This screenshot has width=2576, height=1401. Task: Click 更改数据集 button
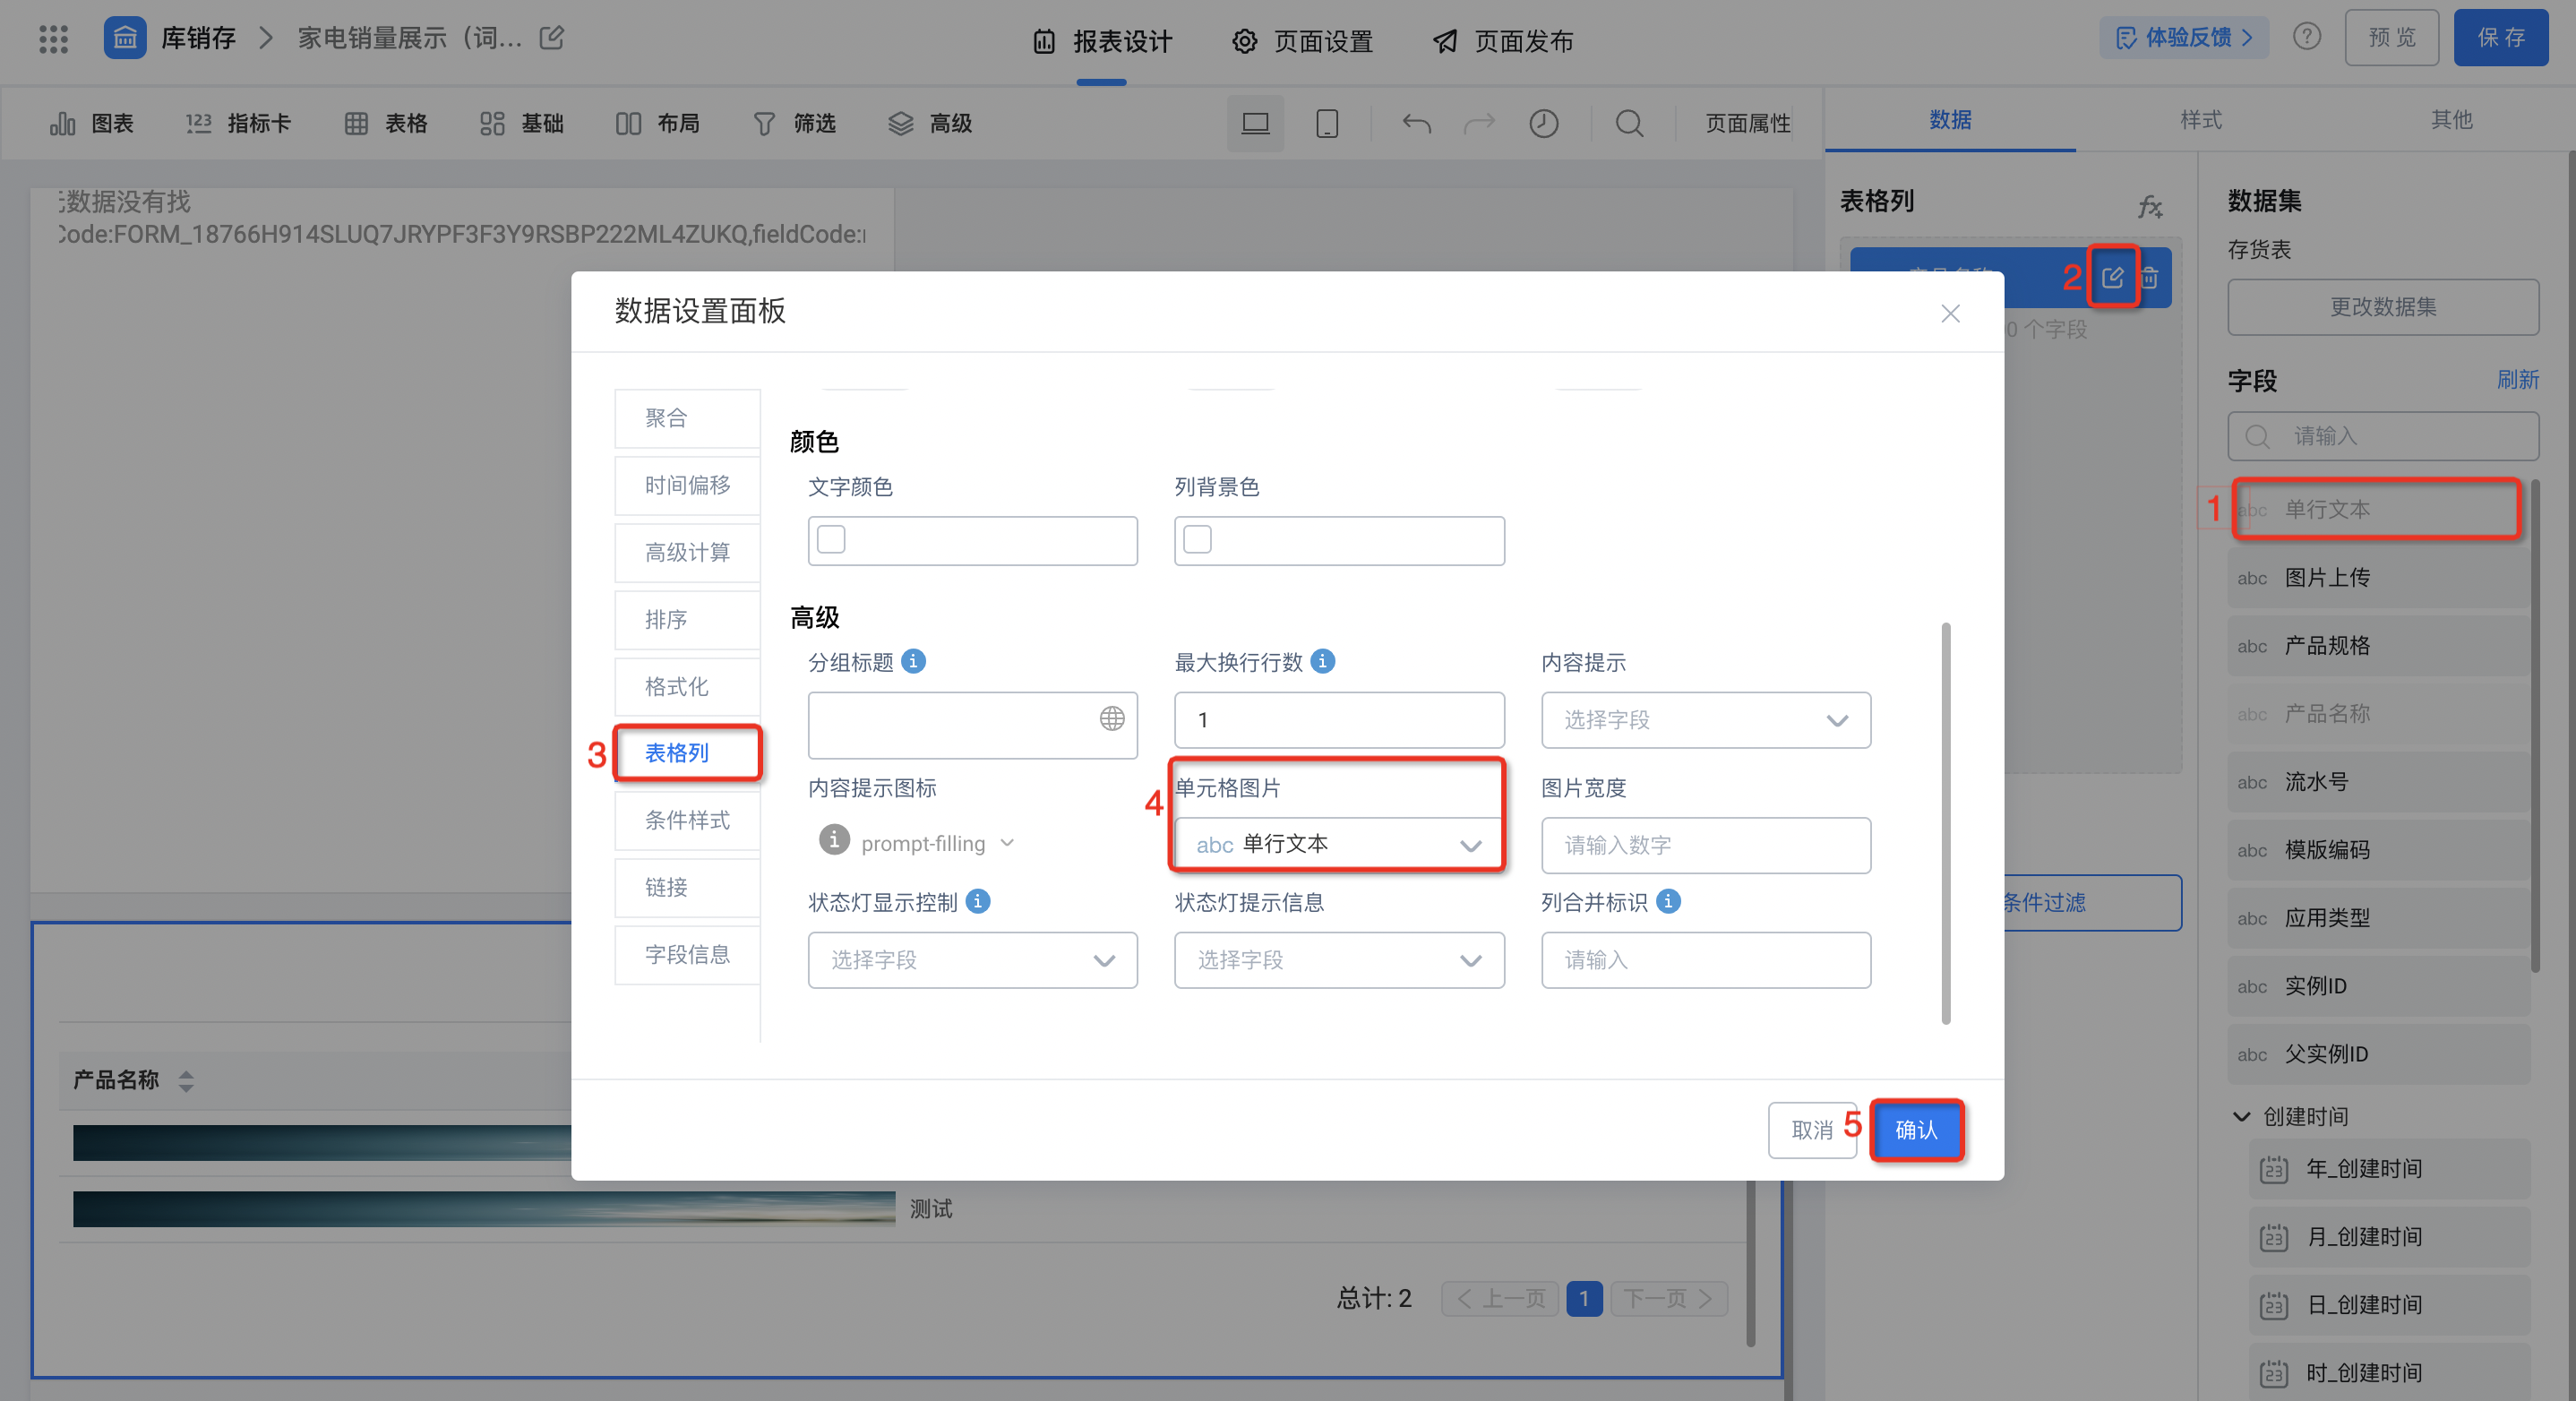[2383, 307]
